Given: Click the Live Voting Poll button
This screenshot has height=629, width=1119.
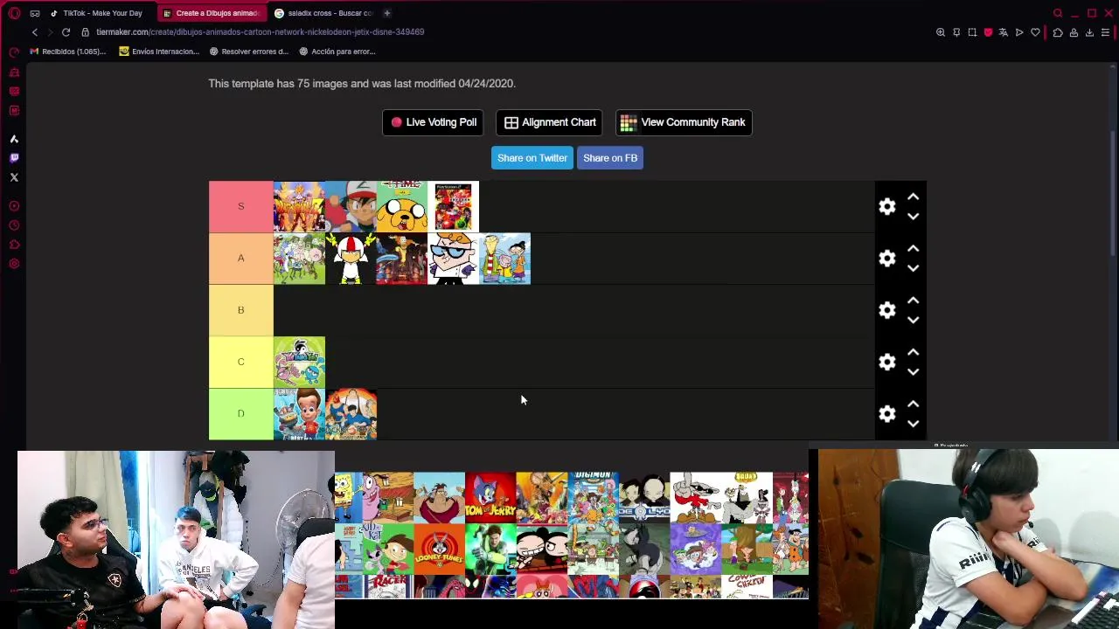Looking at the screenshot, I should coord(433,122).
